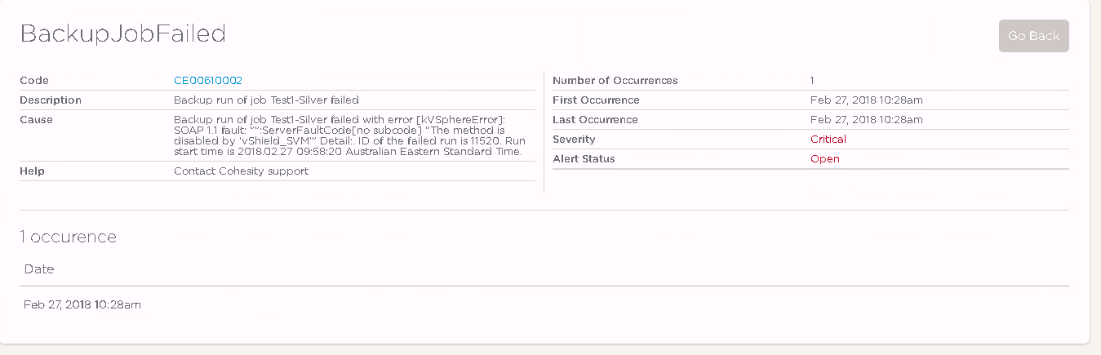Click the Feb 27, 2018 occurrence row
Screen dimensions: 1101x355
(x=544, y=304)
